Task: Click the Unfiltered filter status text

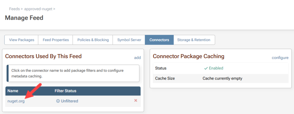Action: point(69,101)
